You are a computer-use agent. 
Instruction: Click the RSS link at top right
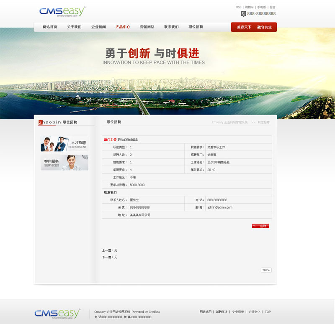239,7
